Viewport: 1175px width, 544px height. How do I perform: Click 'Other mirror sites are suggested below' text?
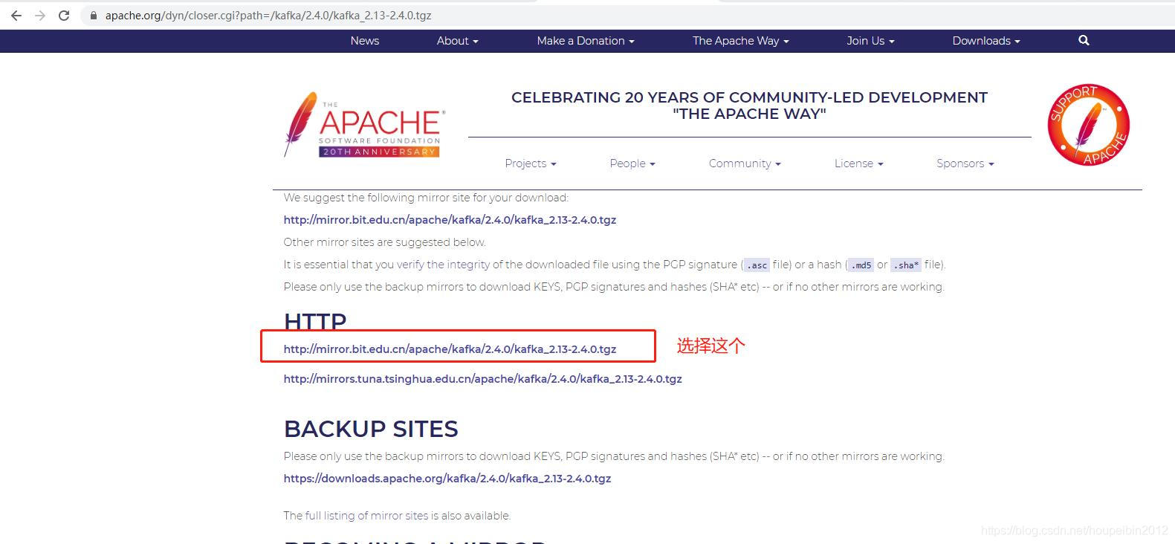(x=384, y=242)
